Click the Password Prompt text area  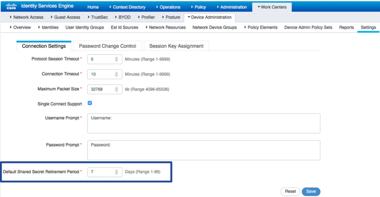pos(204,150)
